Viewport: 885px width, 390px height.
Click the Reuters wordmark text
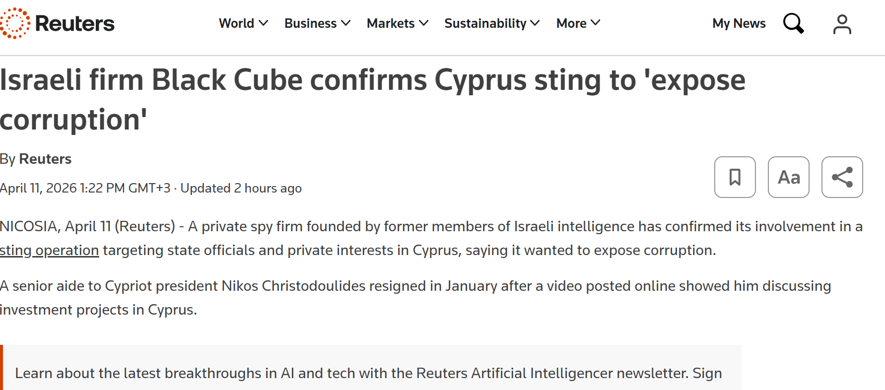(74, 23)
